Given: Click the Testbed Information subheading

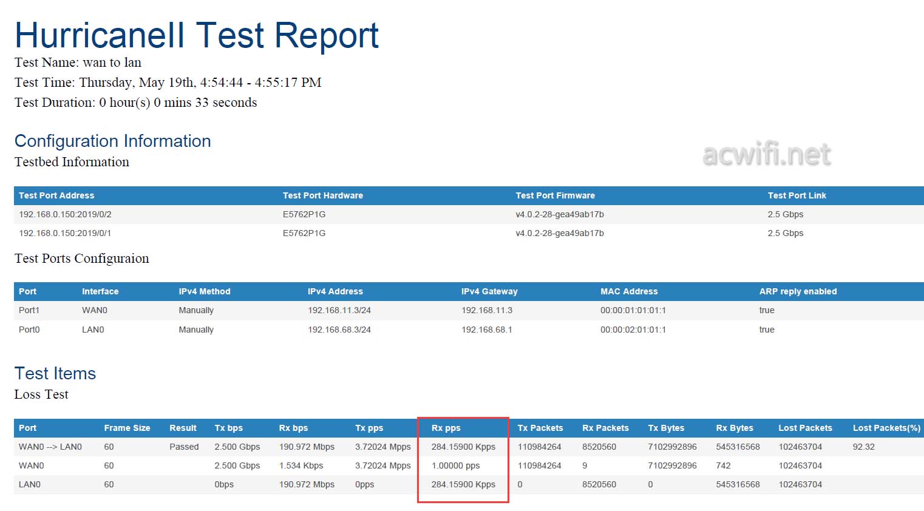Looking at the screenshot, I should pos(72,162).
